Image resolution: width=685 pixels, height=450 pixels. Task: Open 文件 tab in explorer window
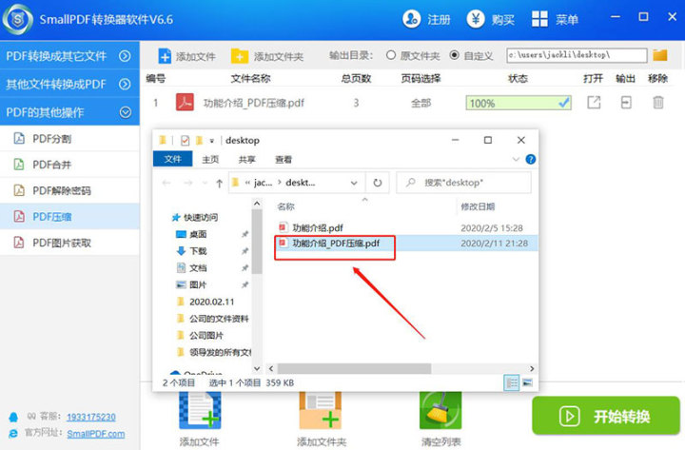(172, 159)
